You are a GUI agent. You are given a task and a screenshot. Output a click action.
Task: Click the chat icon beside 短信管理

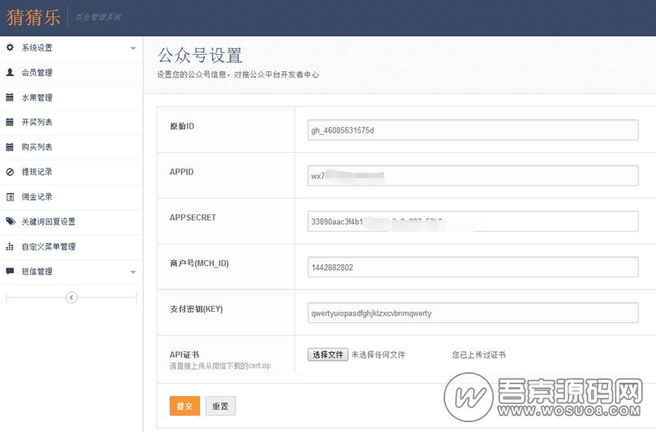(10, 271)
